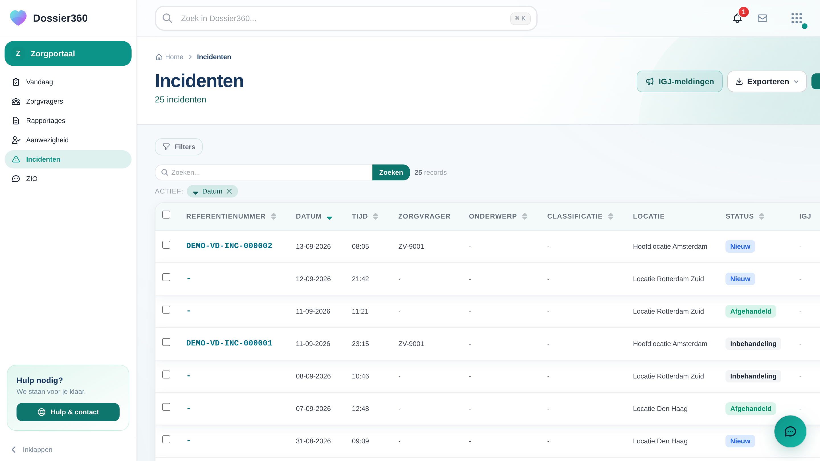Focus the Zoeken... table search field

[x=264, y=172]
